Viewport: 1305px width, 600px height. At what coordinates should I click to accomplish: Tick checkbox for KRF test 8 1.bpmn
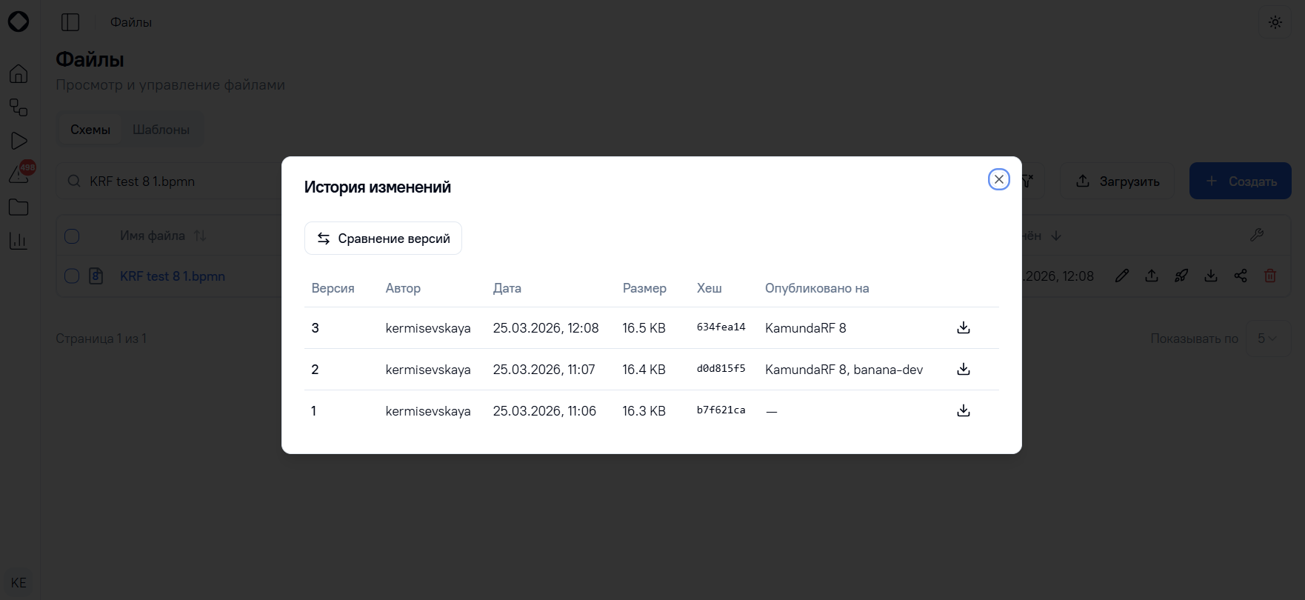(x=72, y=276)
